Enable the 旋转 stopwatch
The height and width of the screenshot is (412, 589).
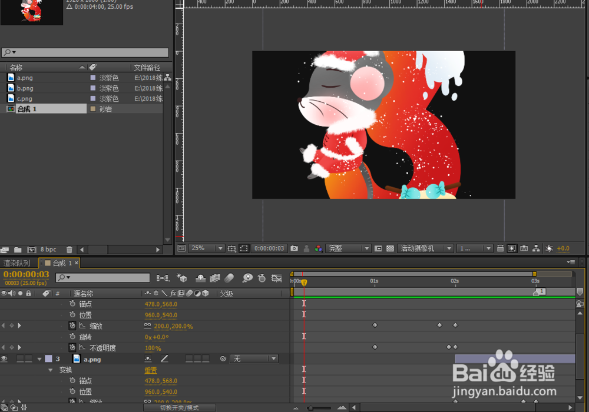(72, 337)
